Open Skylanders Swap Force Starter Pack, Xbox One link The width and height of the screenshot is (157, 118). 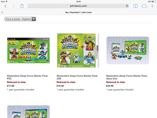click(127, 77)
